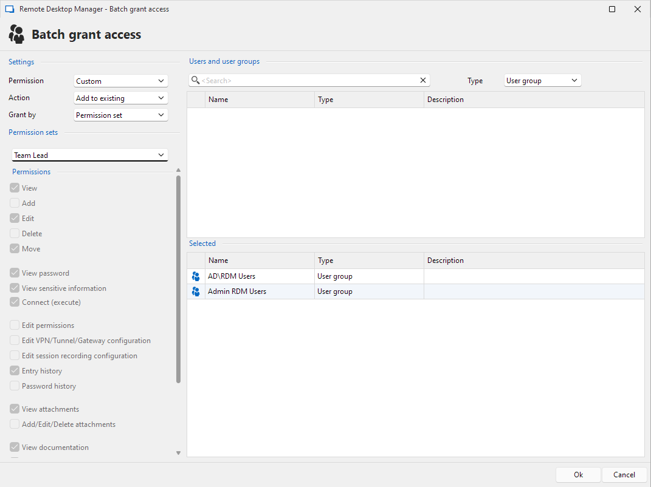Click the AD\RDM Users group icon
Screen dimensions: 651x487
tap(196, 276)
